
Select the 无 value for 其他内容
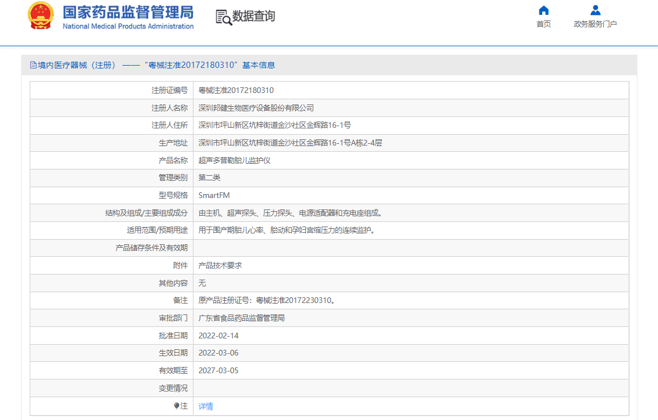[202, 283]
